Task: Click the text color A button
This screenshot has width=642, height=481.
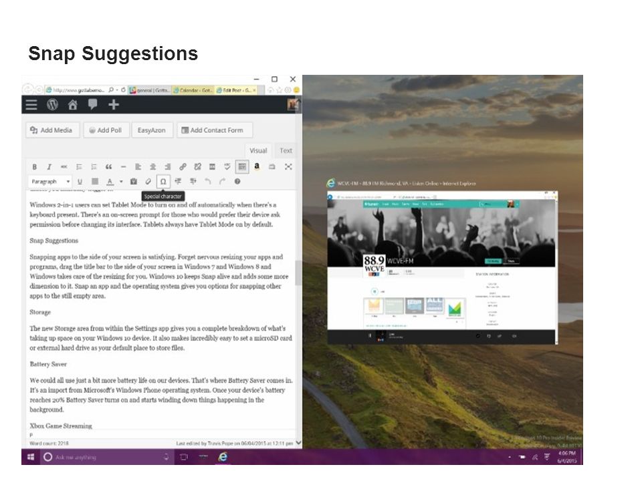Action: point(110,182)
